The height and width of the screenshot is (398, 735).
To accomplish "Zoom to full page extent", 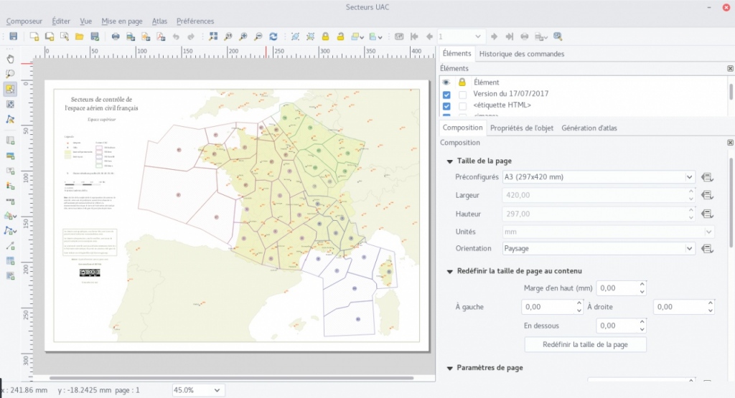I will tap(213, 37).
